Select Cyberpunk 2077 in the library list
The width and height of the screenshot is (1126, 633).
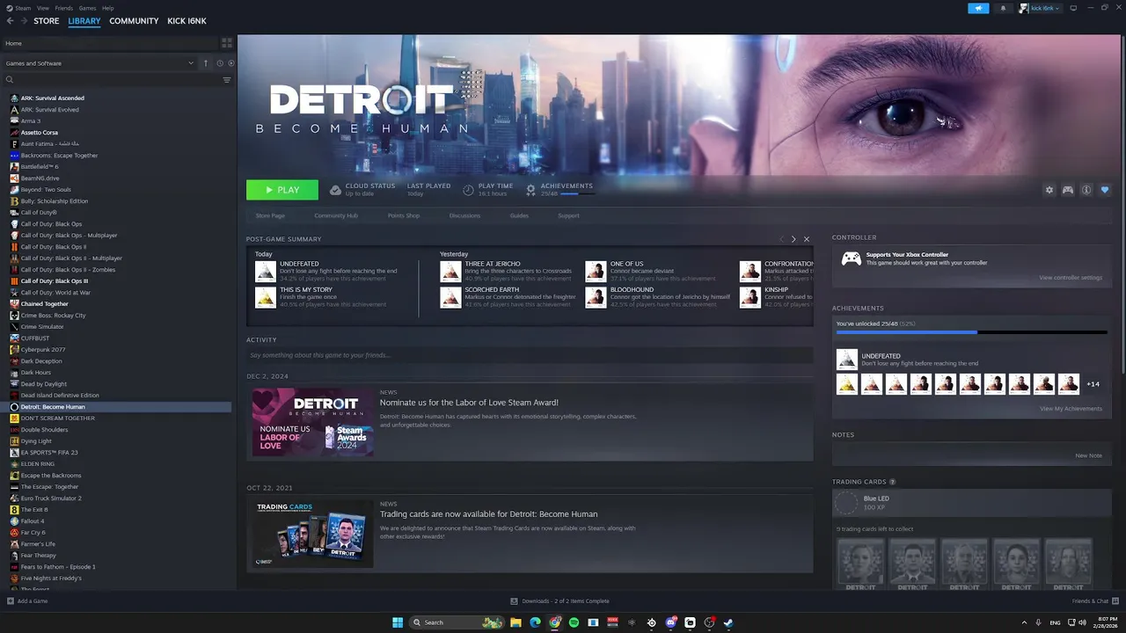pos(43,350)
